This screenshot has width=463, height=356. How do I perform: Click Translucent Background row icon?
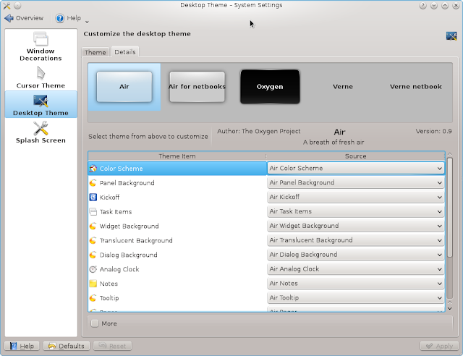pos(93,240)
